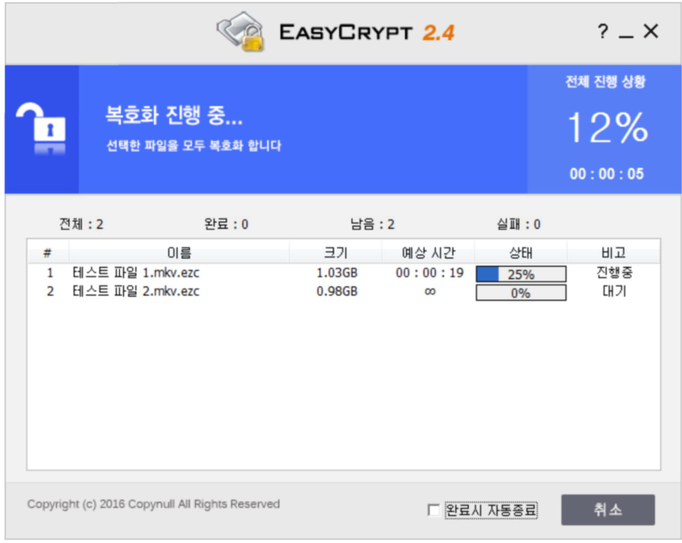Minimize the EasyCrypt window
The width and height of the screenshot is (682, 543).
(x=626, y=36)
